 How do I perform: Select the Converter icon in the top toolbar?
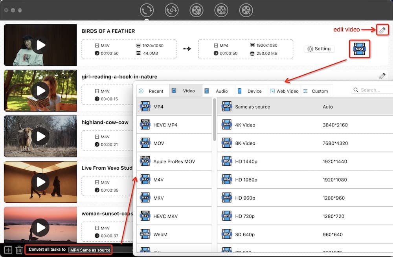click(147, 10)
